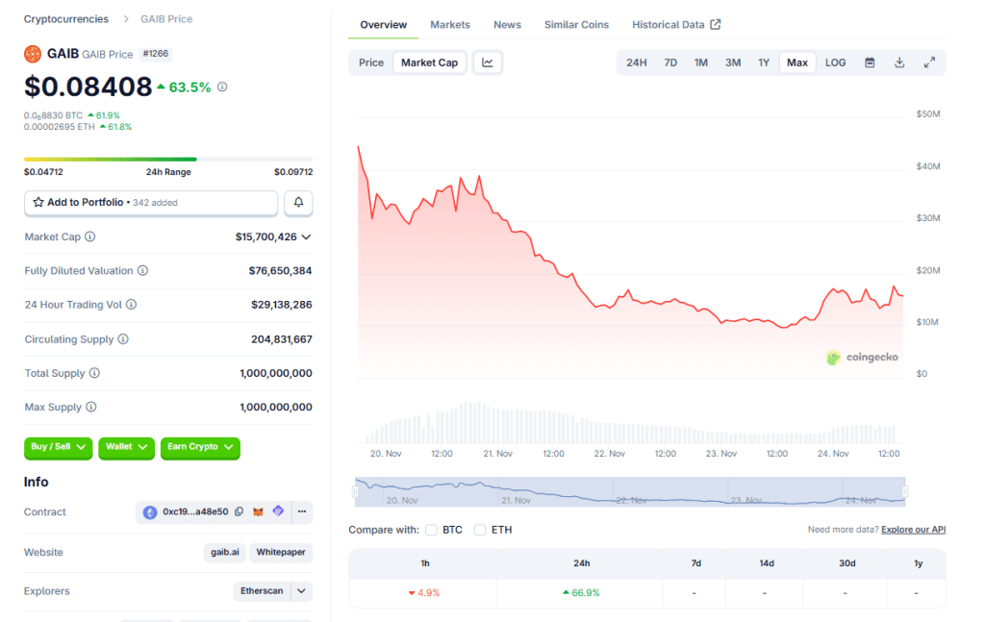This screenshot has width=985, height=622.
Task: Open the Explore our API link
Action: (x=913, y=530)
